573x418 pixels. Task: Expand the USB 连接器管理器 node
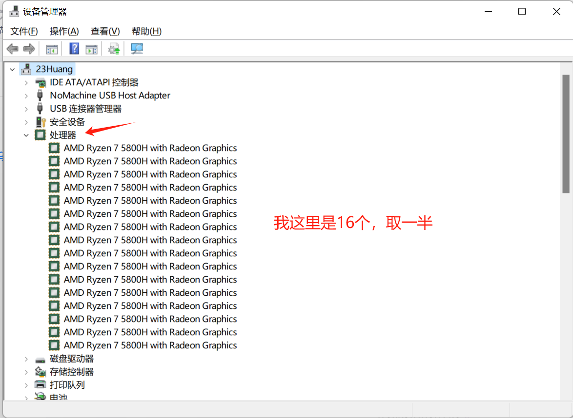[26, 109]
